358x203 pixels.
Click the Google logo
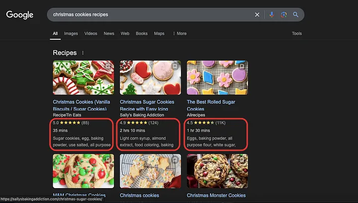tap(19, 15)
